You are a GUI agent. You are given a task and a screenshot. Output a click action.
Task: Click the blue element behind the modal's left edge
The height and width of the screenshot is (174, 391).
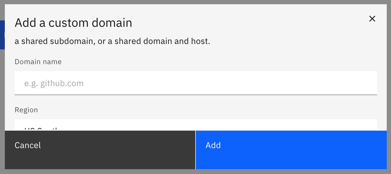point(2,35)
